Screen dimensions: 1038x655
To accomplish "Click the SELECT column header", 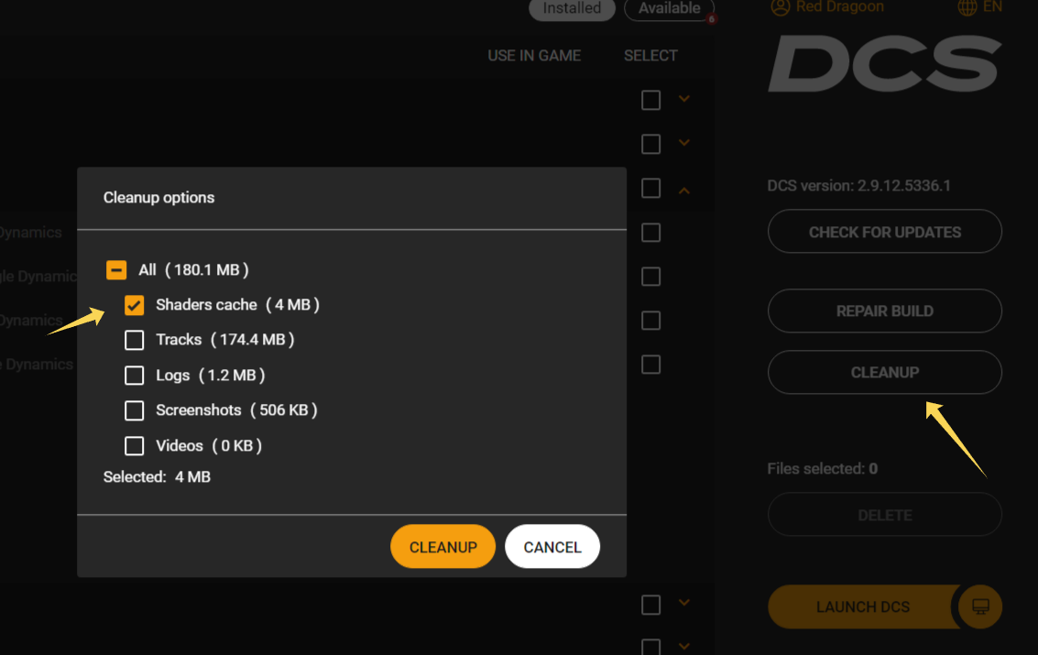I will coord(650,56).
